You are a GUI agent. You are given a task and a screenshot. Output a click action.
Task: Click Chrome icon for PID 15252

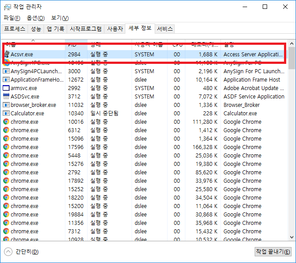[x=6, y=189]
